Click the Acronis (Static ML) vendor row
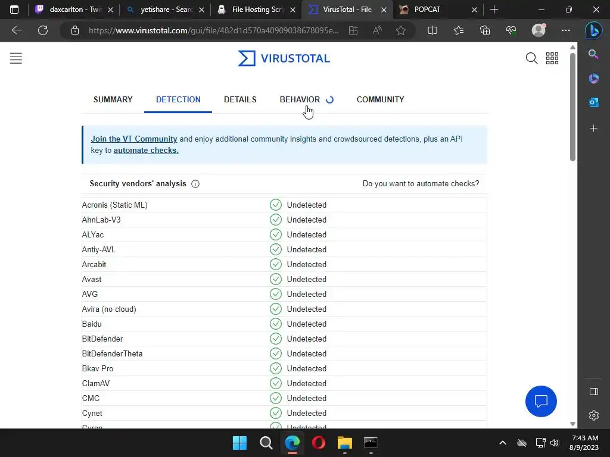 pyautogui.click(x=284, y=205)
